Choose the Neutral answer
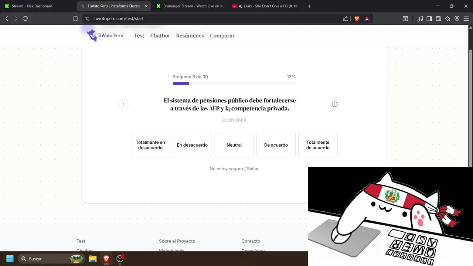This screenshot has height=266, width=473. click(x=234, y=145)
